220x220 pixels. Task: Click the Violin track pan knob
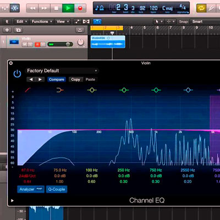click(80, 42)
